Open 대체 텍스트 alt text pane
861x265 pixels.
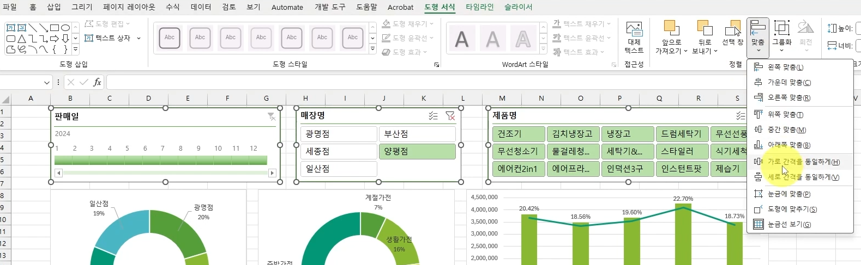[x=634, y=38]
